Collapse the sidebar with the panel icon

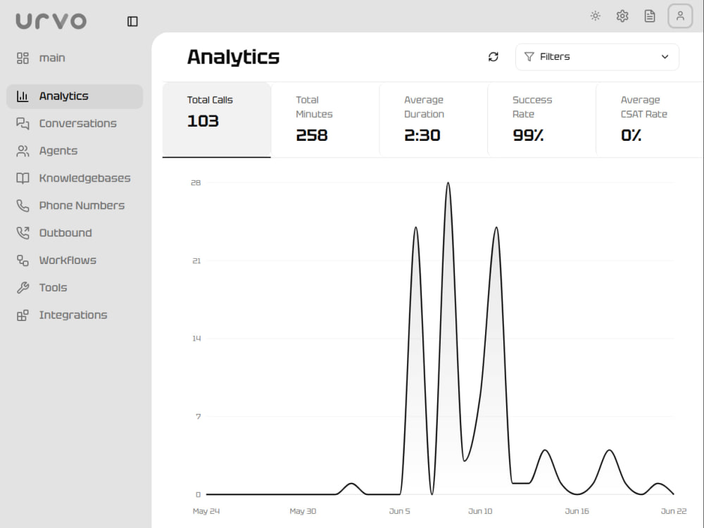(x=132, y=22)
